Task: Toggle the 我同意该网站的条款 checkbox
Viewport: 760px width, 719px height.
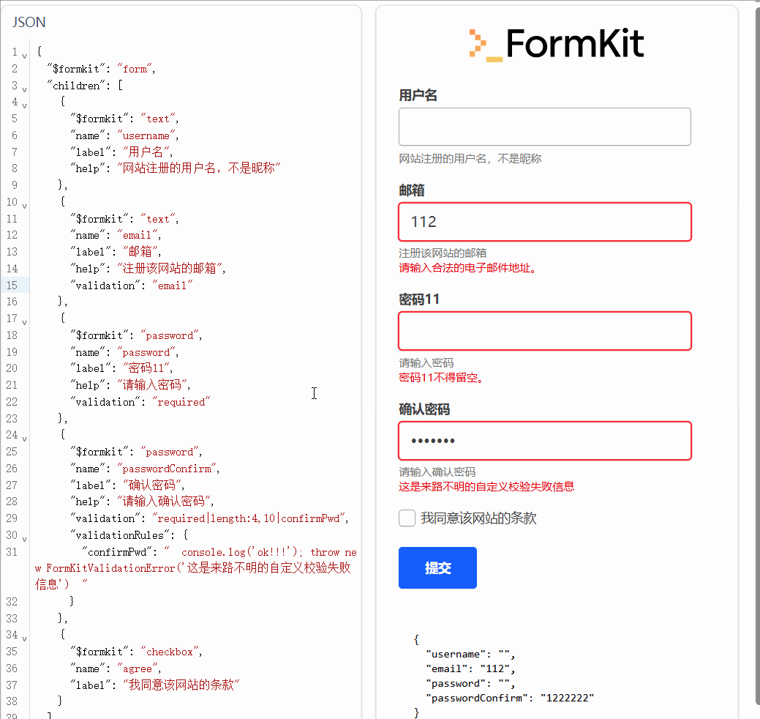Action: click(x=407, y=518)
